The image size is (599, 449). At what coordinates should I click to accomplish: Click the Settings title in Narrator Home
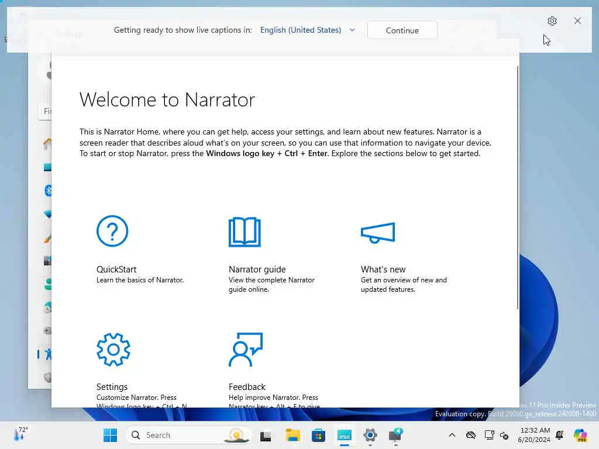pos(112,387)
